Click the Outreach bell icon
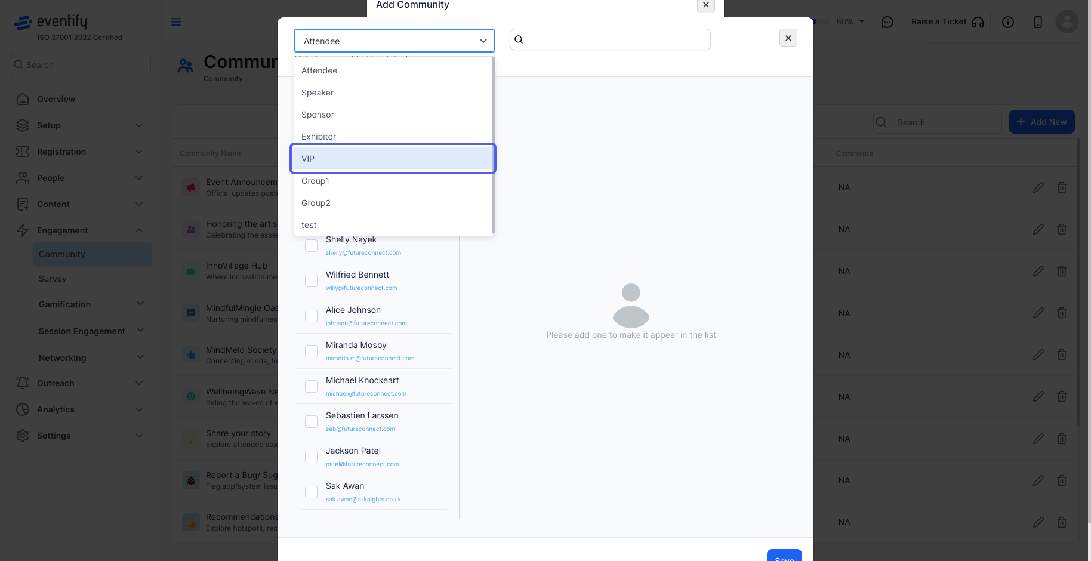The image size is (1091, 561). pyautogui.click(x=23, y=383)
